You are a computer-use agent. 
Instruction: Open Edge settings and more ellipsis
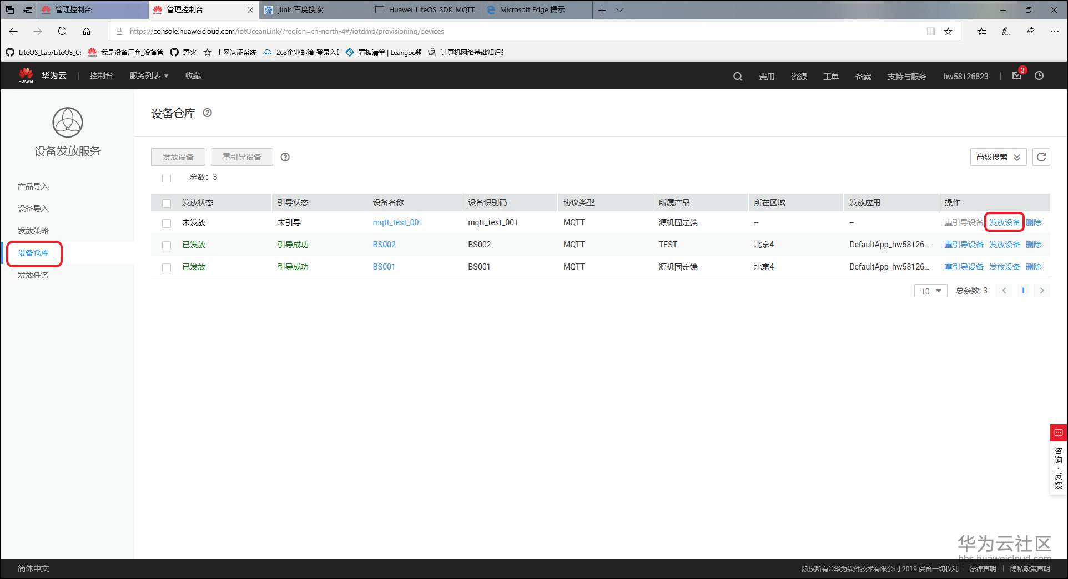(x=1055, y=31)
